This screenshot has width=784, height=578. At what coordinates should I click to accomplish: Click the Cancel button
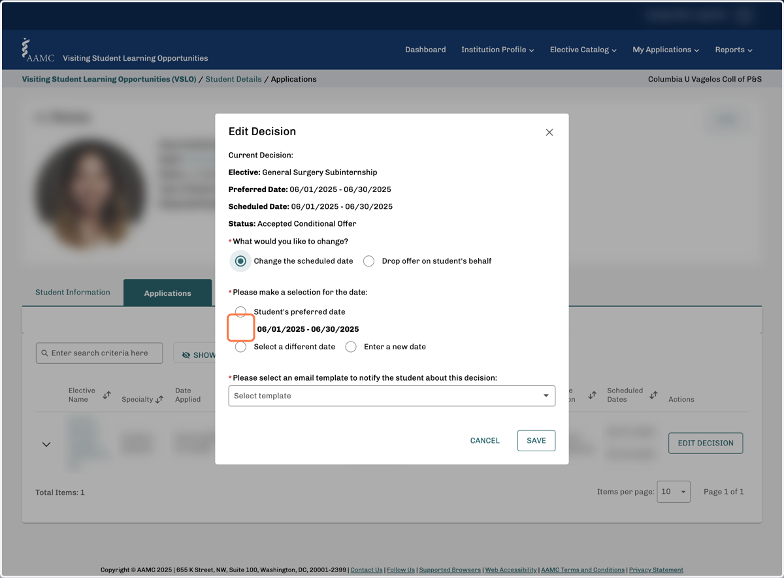coord(485,441)
